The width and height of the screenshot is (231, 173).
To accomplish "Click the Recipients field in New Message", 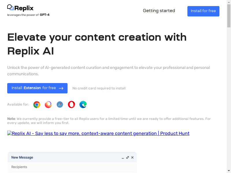I will click(72, 167).
